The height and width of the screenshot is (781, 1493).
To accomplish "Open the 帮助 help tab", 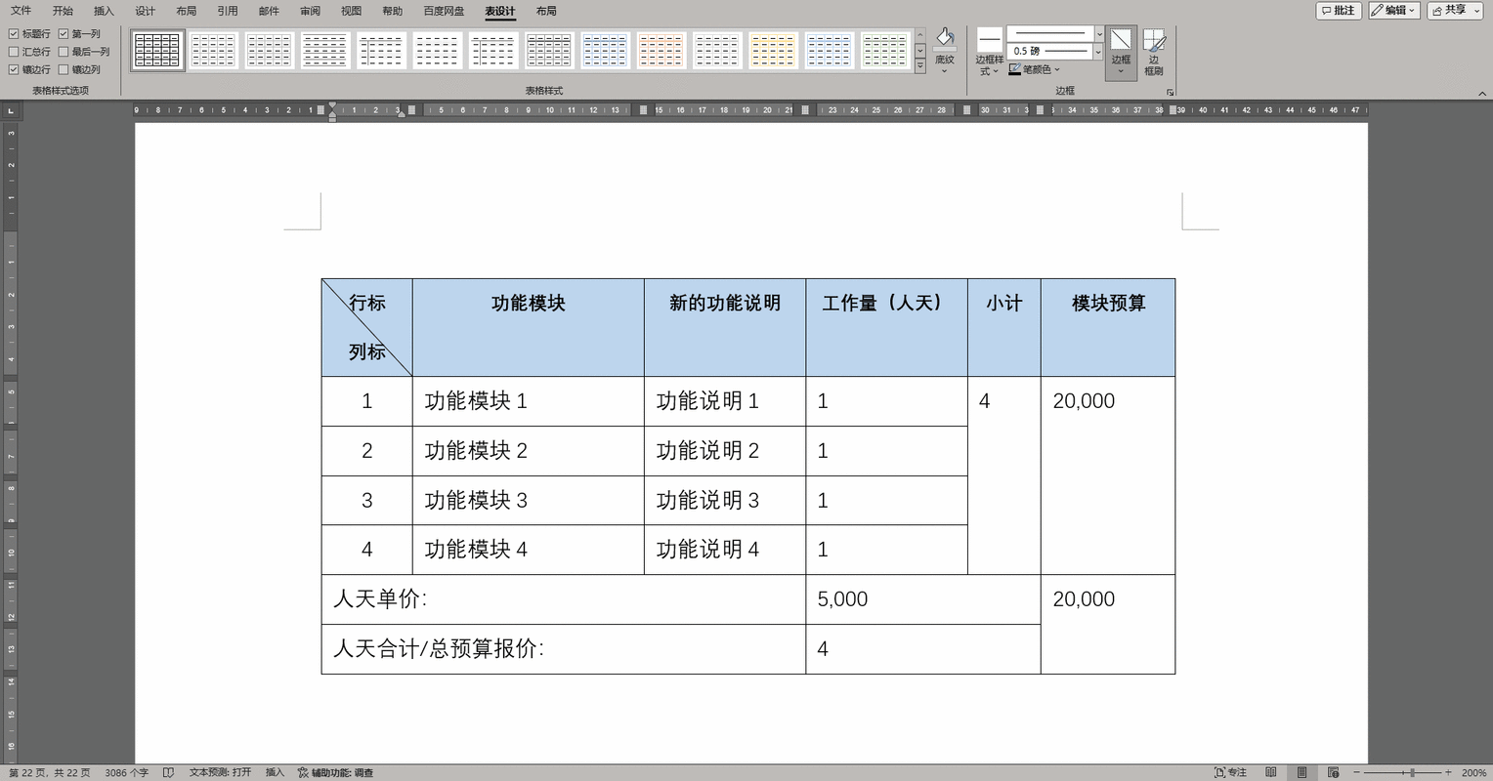I will 392,11.
